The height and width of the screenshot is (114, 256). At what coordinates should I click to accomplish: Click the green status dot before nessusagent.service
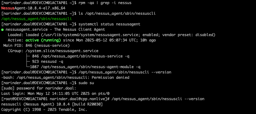[x=3, y=30]
